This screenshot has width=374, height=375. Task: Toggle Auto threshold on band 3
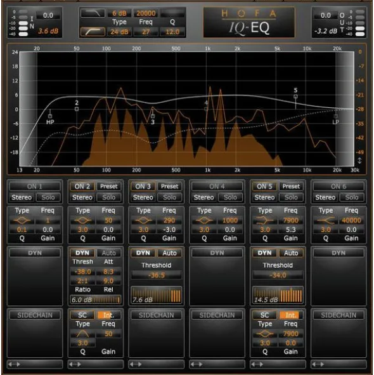coord(170,253)
